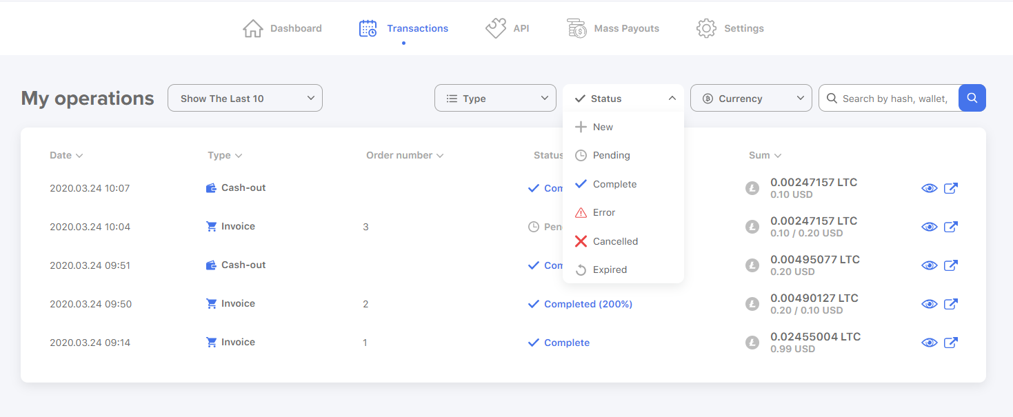Click order number 1 link
The image size is (1013, 417).
pos(365,343)
